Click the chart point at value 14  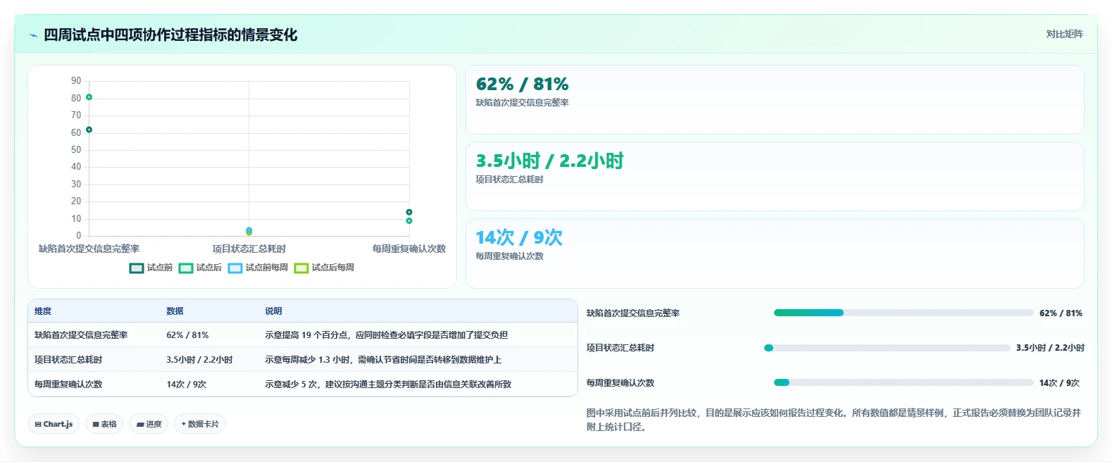(x=409, y=212)
